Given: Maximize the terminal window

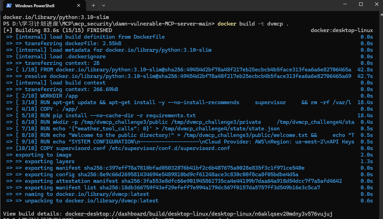Looking at the screenshot, I should point(361,4).
